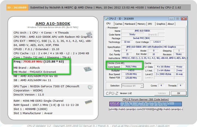Click the CPU chip icon beside CPU Arch
197x127 pixels.
pyautogui.click(x=89, y=34)
